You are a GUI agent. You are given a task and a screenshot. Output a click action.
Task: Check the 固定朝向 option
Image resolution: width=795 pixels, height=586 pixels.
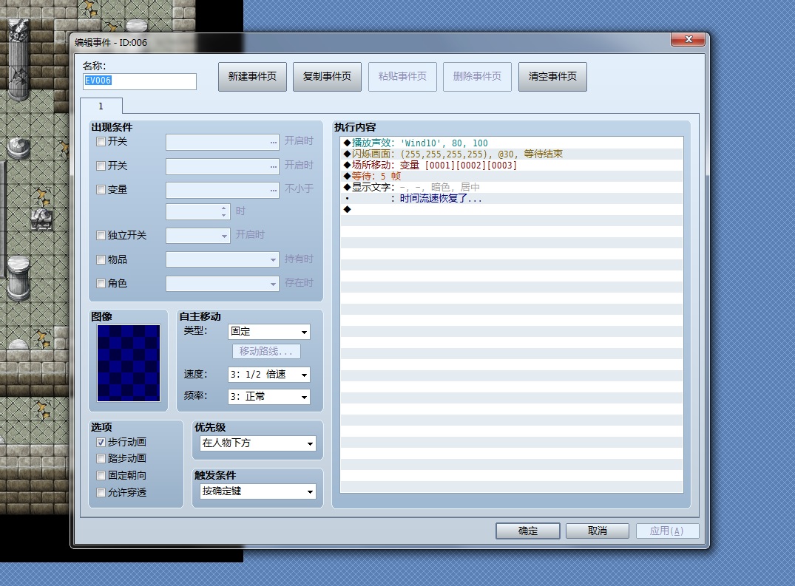101,476
